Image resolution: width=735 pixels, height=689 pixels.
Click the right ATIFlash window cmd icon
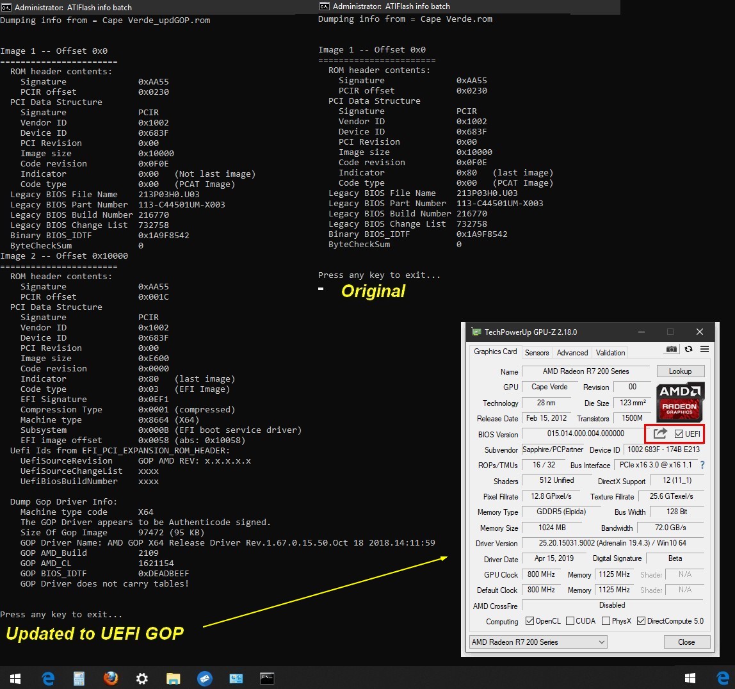tap(325, 6)
